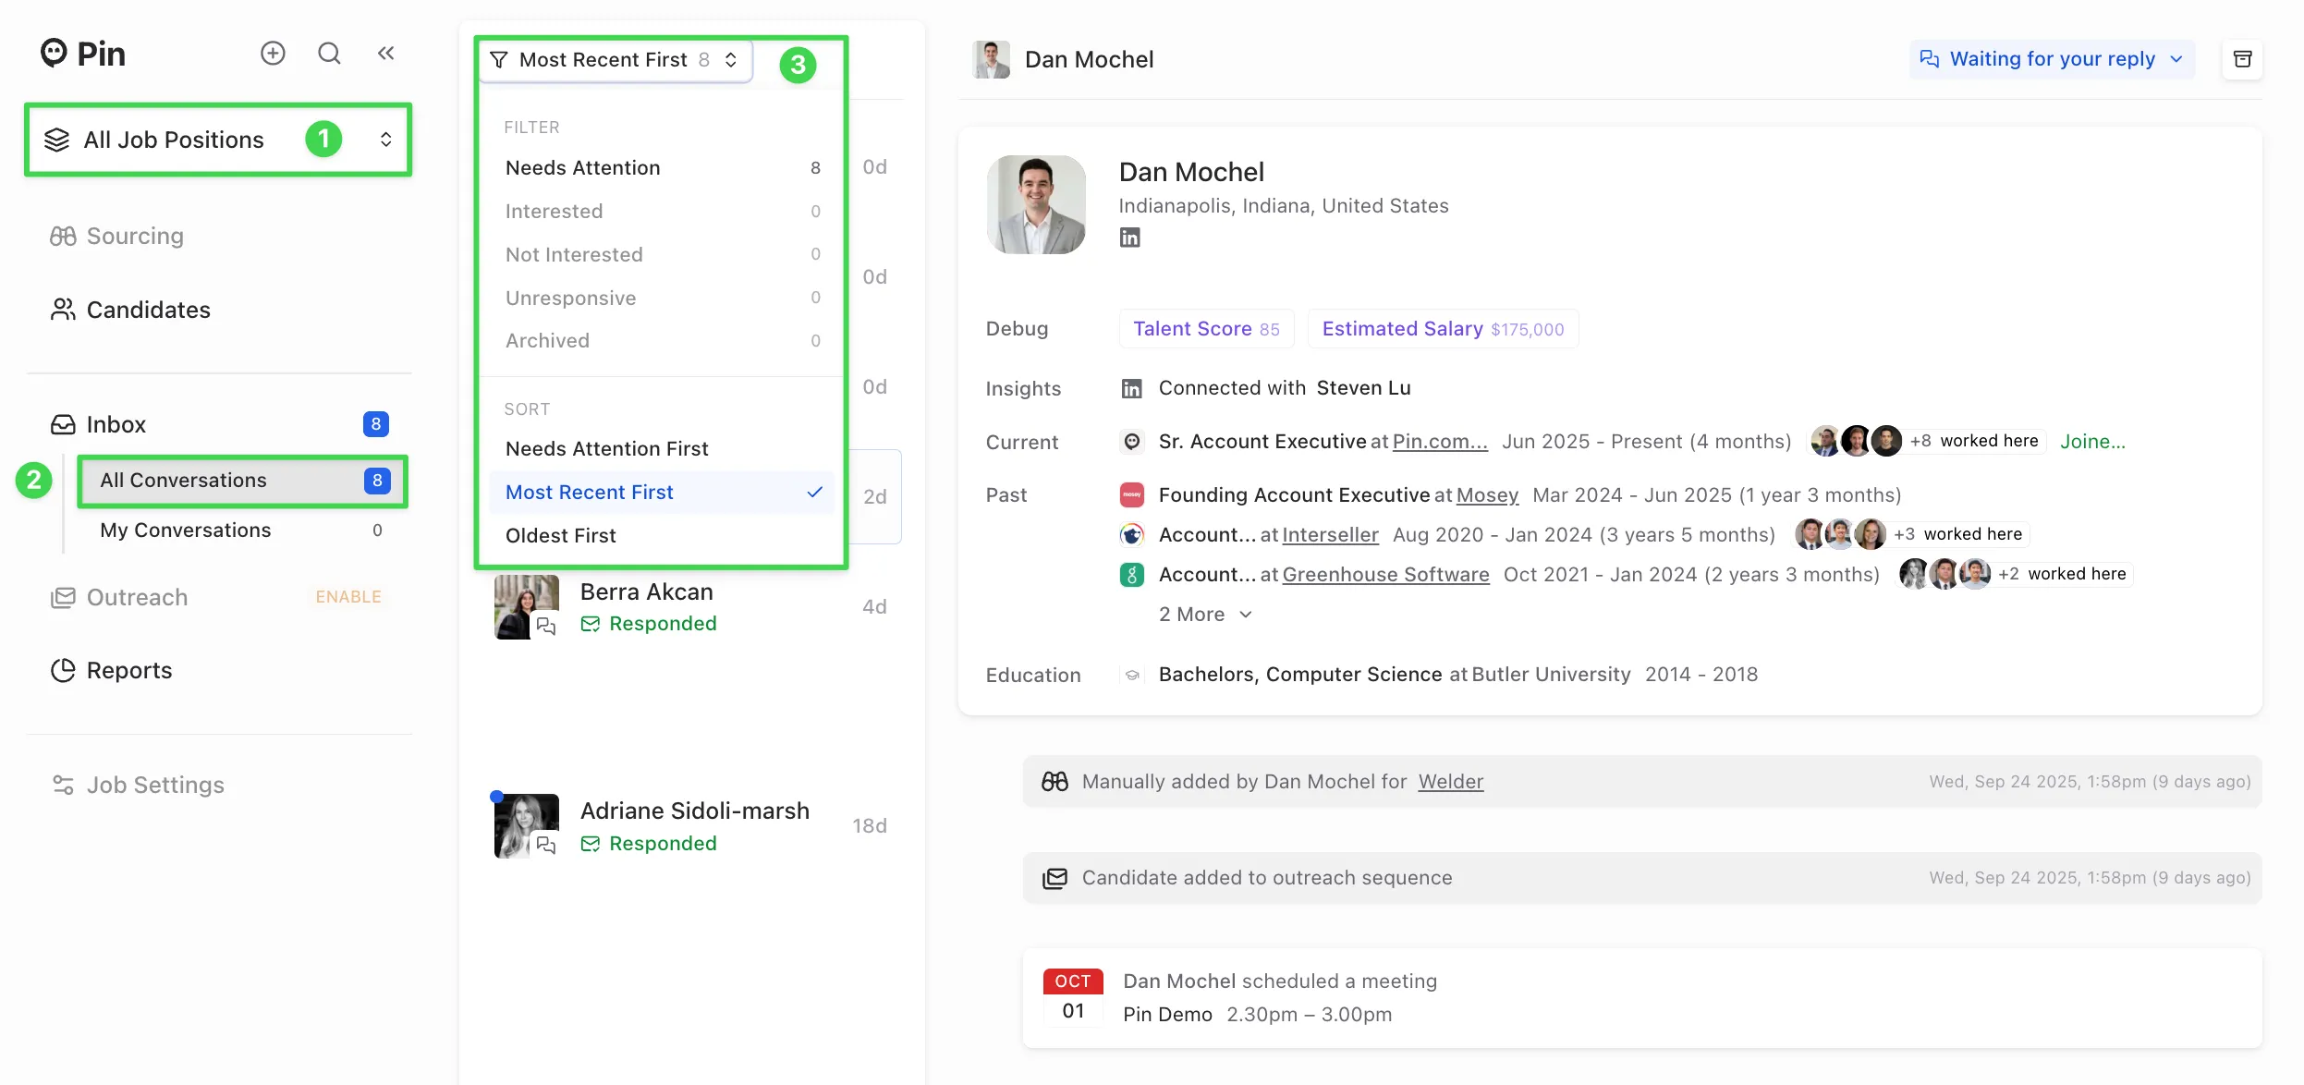Open the Mosey company link
The width and height of the screenshot is (2304, 1085).
(x=1487, y=495)
